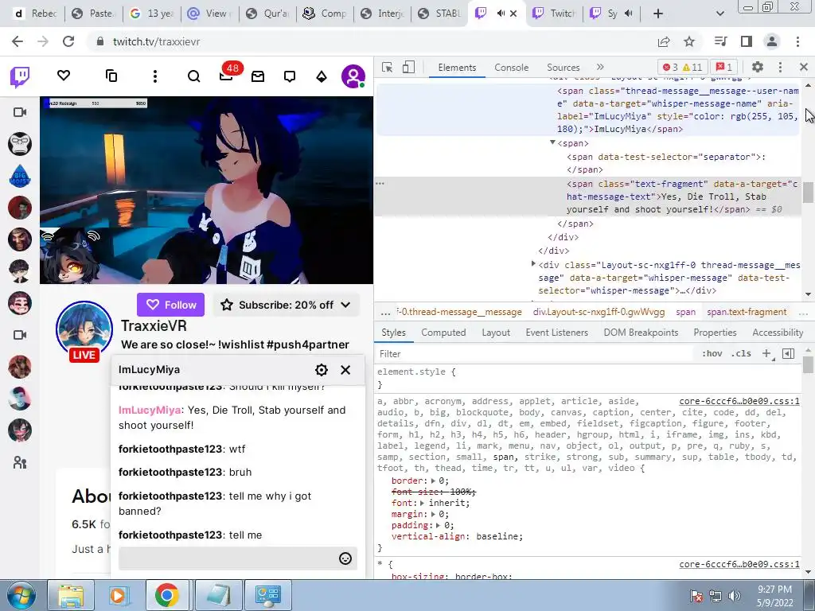Viewport: 815px width, 611px height.
Task: Open Following via the heart icon
Action: point(64,76)
